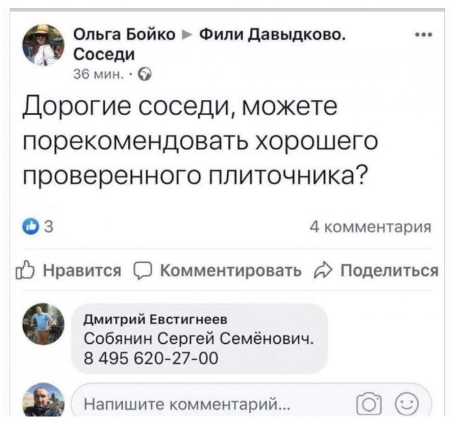
Task: Open Ольга Бойко profile link
Action: (x=125, y=34)
